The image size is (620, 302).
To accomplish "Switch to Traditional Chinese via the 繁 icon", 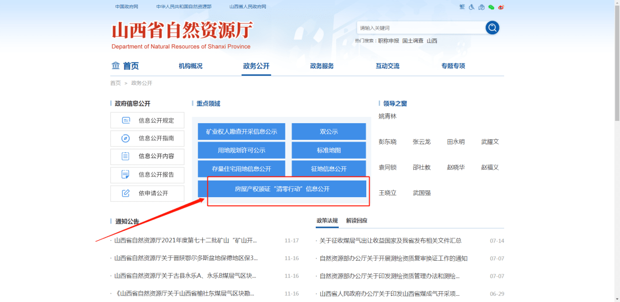I will coord(462,7).
